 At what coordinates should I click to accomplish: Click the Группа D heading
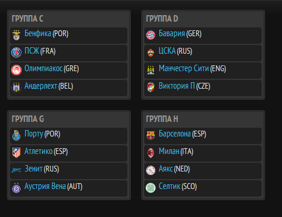162,19
